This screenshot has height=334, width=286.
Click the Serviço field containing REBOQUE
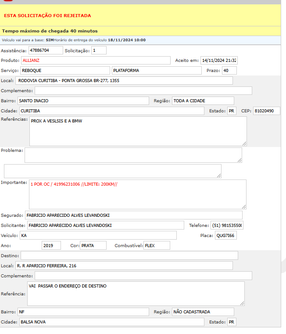65,70
